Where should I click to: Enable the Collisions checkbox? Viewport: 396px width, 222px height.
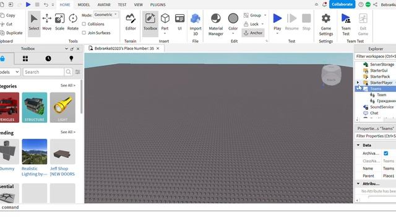pyautogui.click(x=84, y=24)
